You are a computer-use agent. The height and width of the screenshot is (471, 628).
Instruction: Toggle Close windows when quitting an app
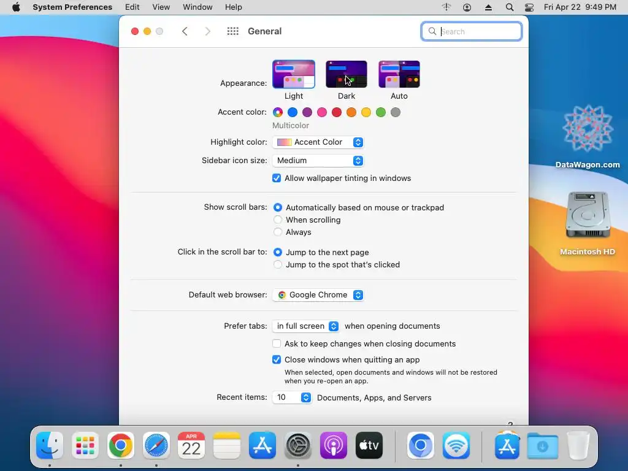(277, 359)
